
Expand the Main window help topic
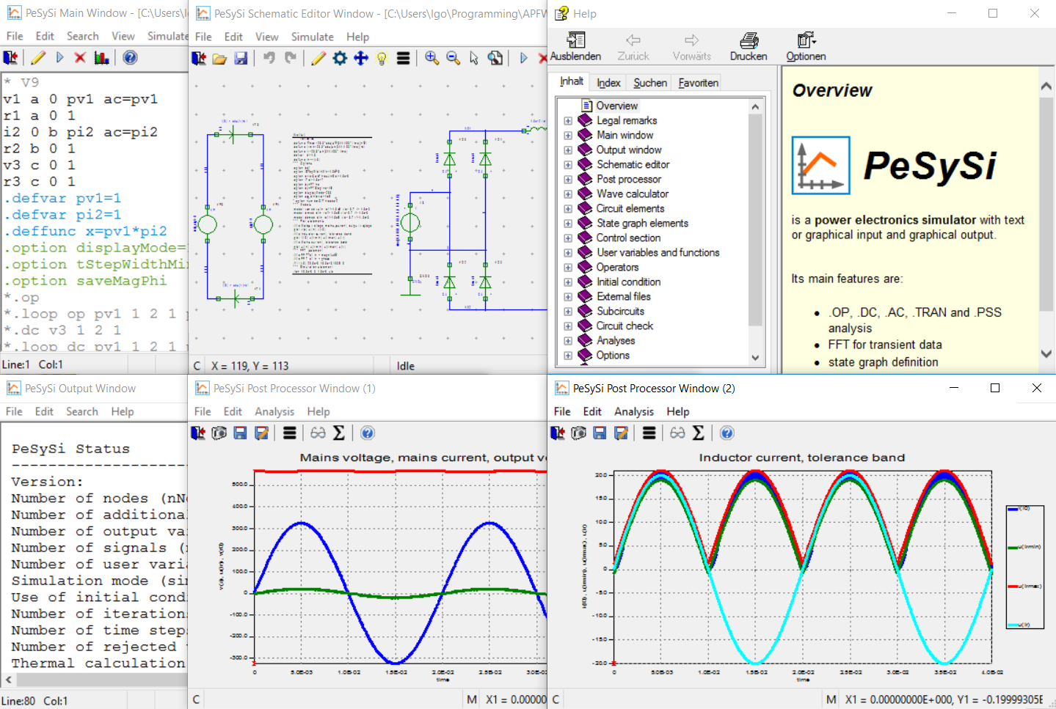pyautogui.click(x=568, y=136)
